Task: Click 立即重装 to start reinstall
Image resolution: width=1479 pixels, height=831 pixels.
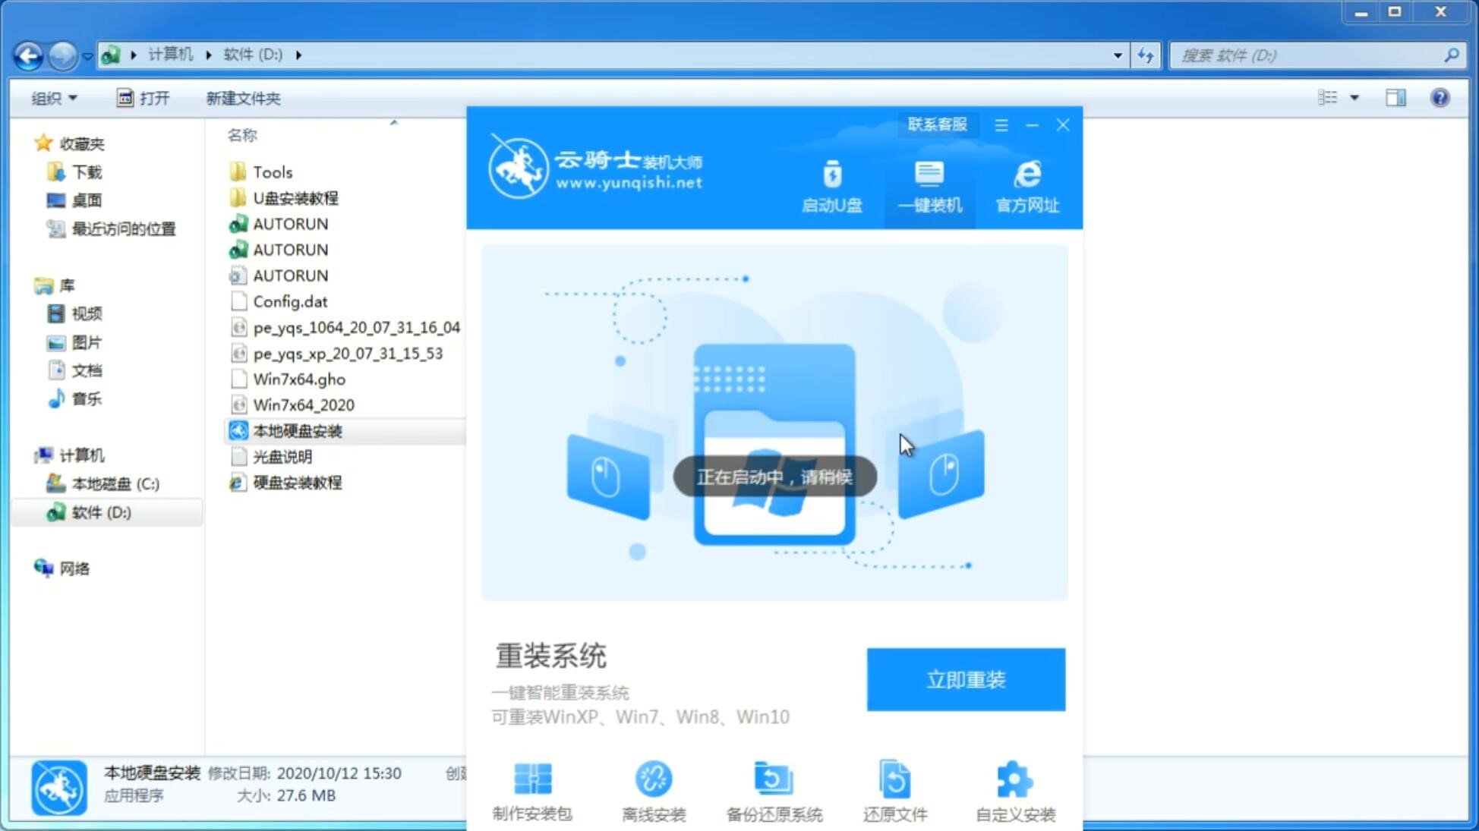Action: tap(966, 678)
